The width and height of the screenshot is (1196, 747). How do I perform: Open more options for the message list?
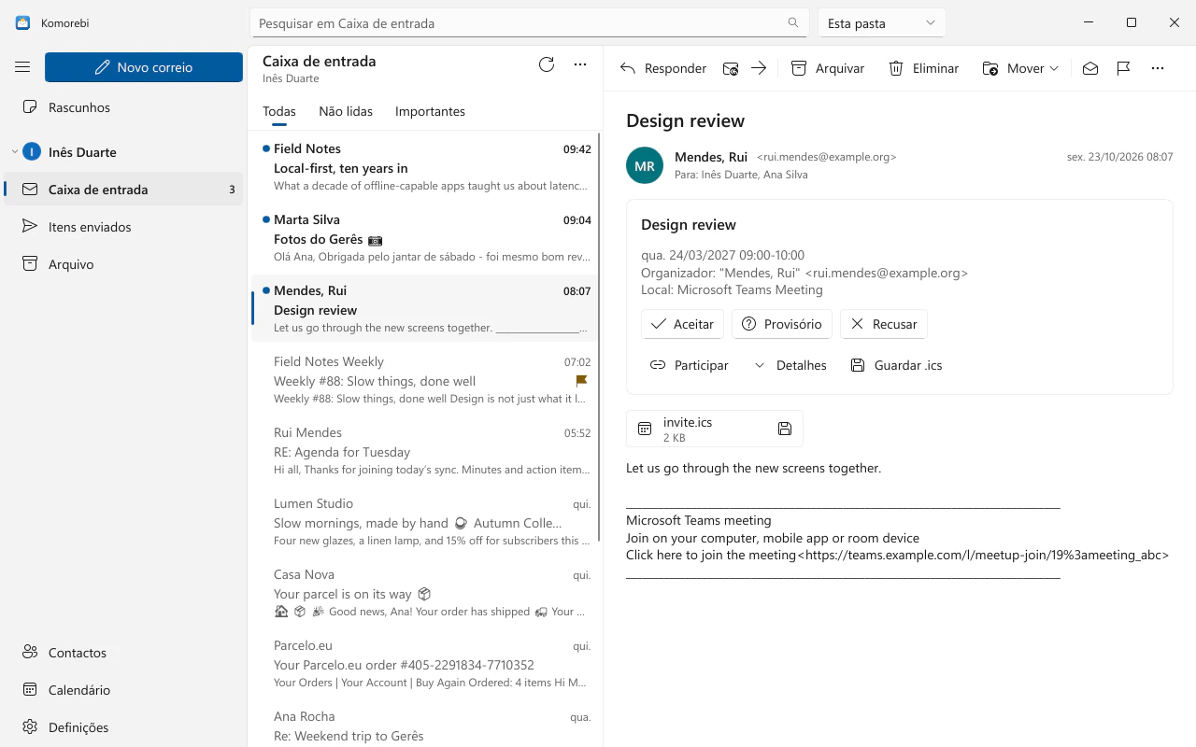pos(580,64)
